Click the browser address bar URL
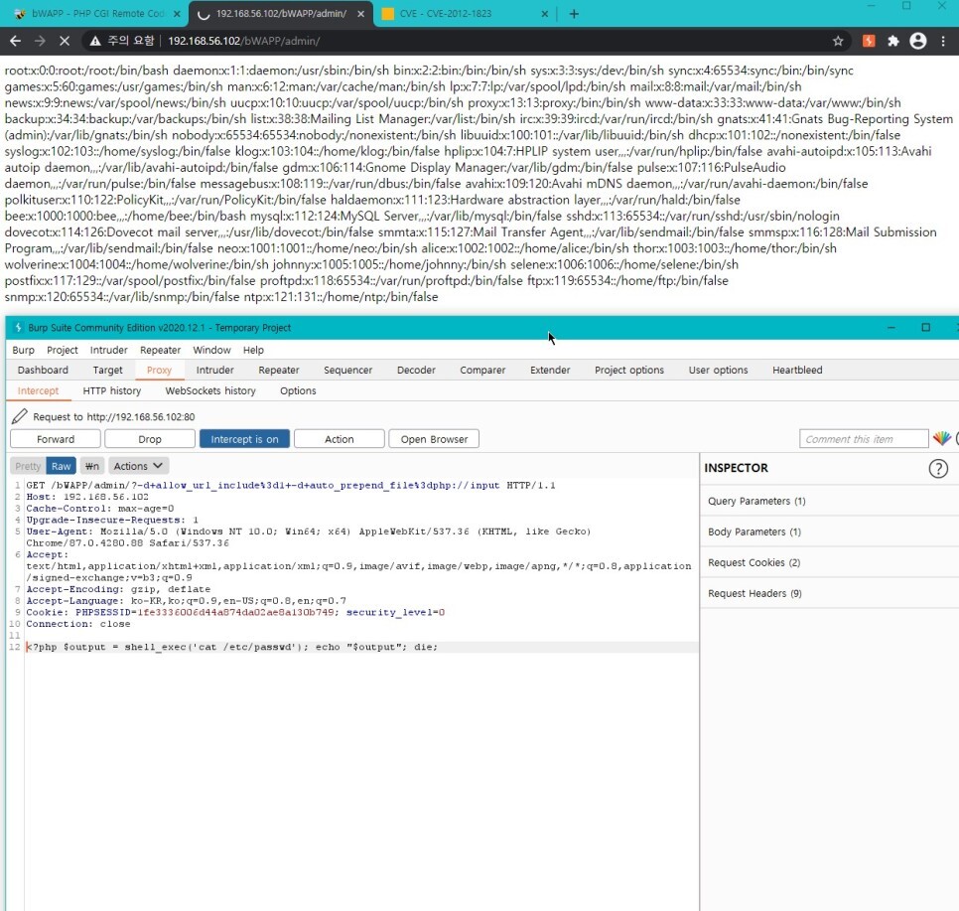 (243, 41)
